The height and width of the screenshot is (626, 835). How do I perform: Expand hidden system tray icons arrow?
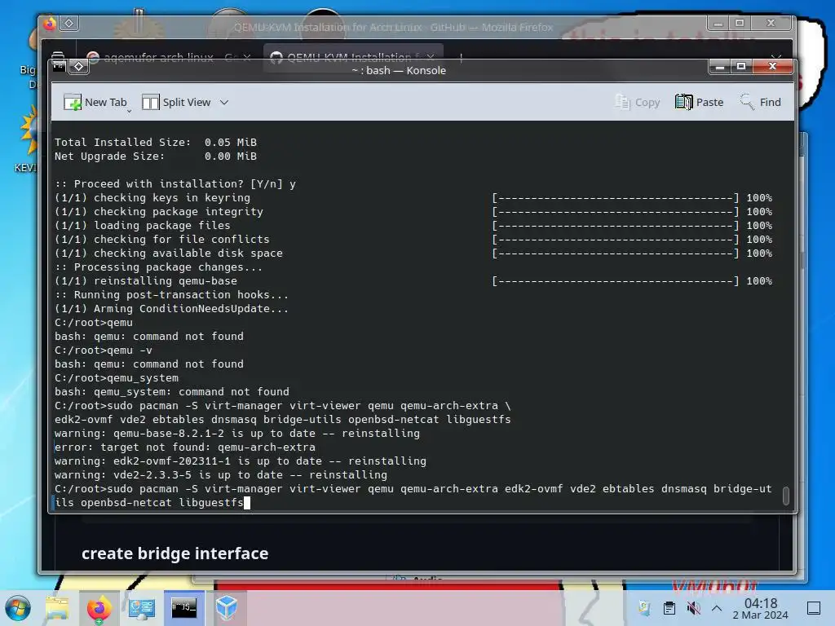point(717,608)
